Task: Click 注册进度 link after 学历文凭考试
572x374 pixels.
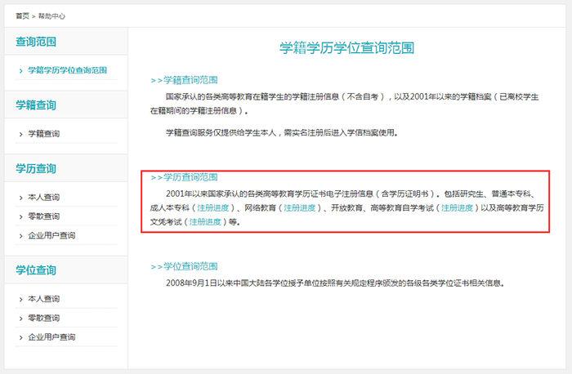Action: point(205,221)
